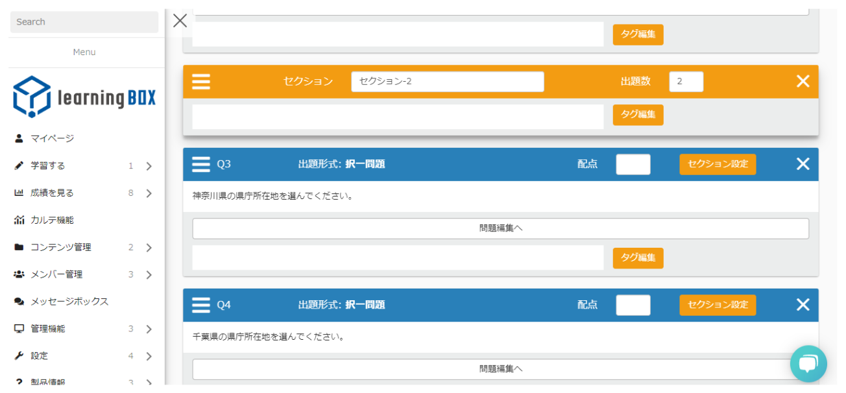Select カルテ機能 in the side menu
Screen dimensions: 846x393
click(52, 220)
